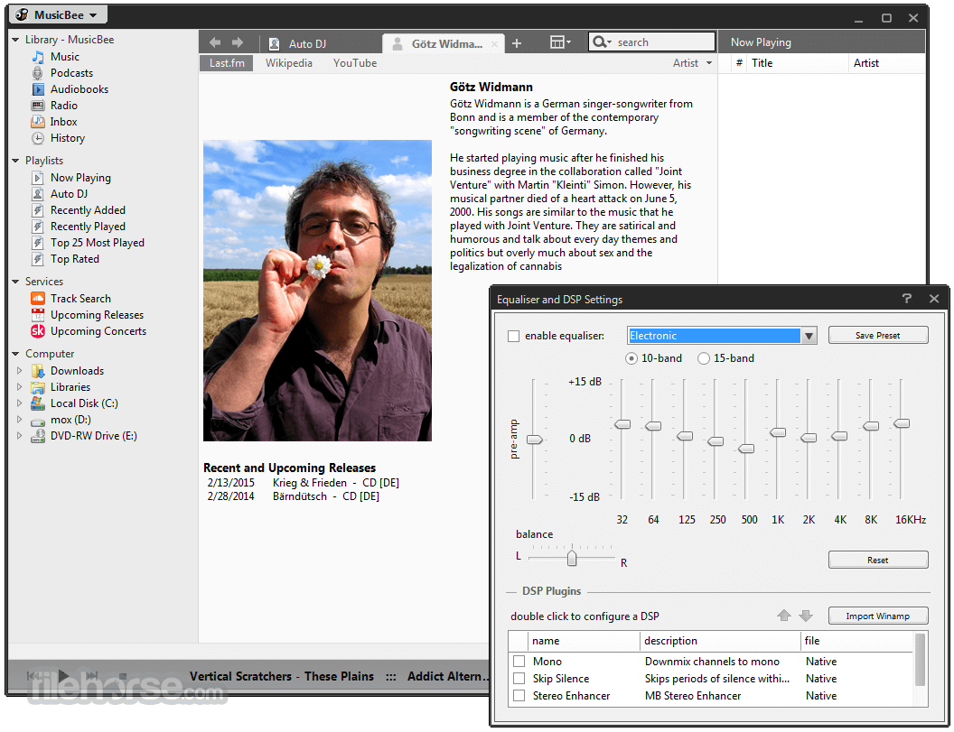
Task: Open SoundCloud Track Search icon
Action: 38,299
